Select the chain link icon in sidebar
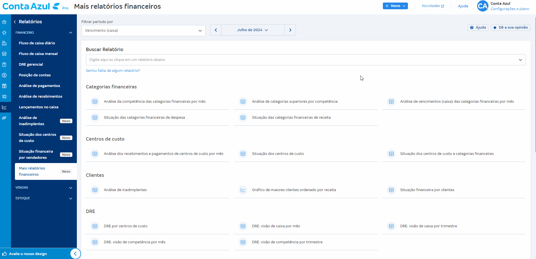The image size is (536, 259). pyautogui.click(x=4, y=118)
